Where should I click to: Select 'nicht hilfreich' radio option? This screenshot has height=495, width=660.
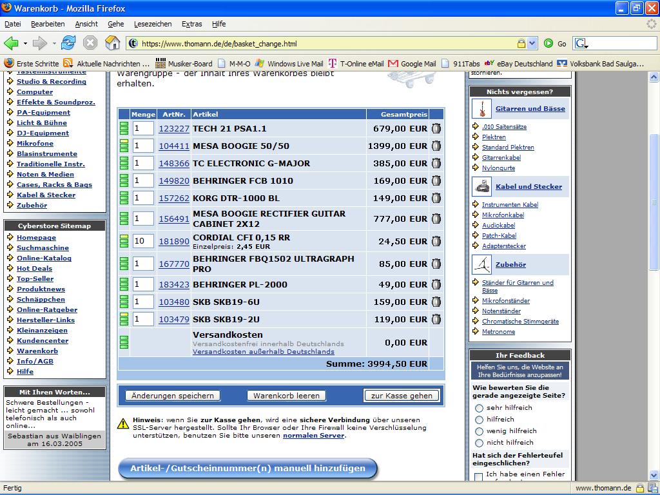click(479, 443)
